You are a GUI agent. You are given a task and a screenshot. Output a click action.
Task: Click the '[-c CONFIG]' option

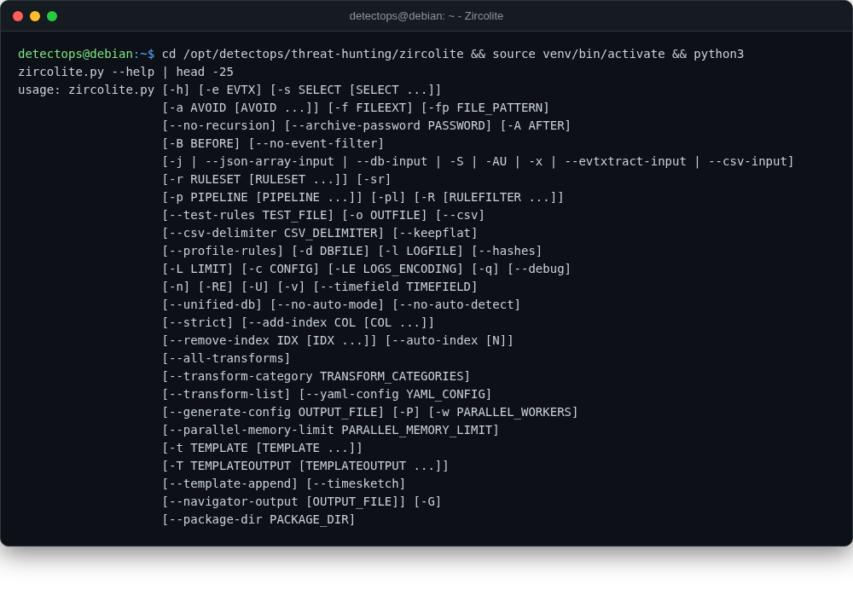(280, 269)
